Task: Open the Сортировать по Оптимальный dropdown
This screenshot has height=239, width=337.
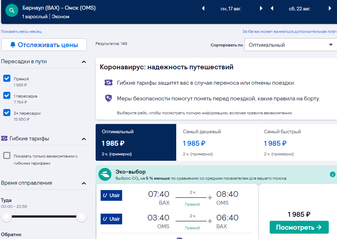Action: [x=290, y=45]
